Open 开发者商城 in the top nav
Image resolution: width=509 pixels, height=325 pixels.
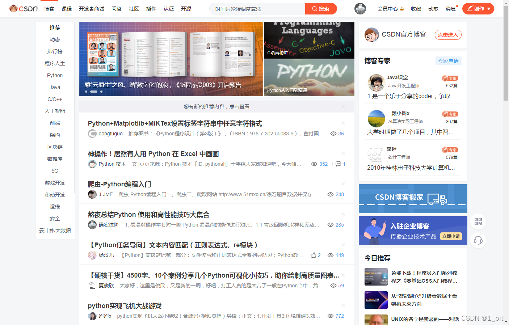pos(92,9)
